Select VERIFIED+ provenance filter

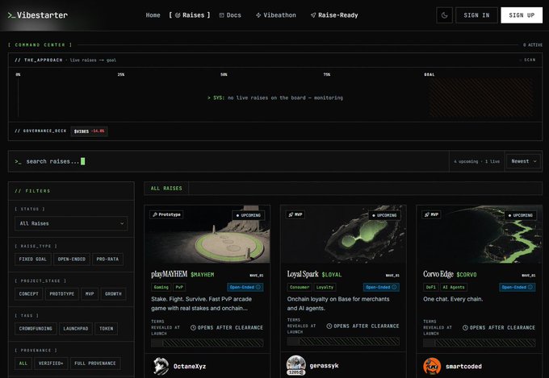point(51,363)
